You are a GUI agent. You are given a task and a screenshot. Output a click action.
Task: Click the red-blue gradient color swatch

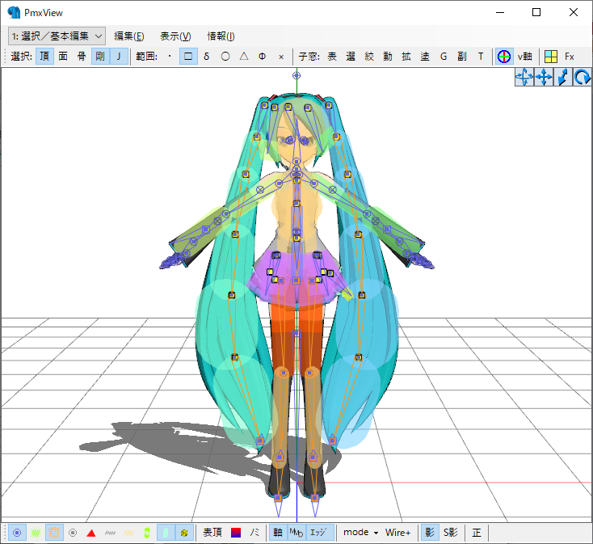[236, 533]
